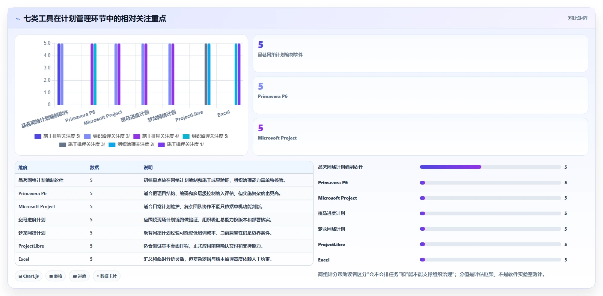
Task: Click description starting 适合日常计划维护
Action: [x=204, y=207]
